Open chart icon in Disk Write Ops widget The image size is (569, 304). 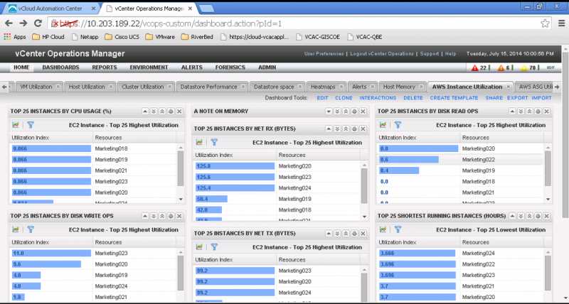pyautogui.click(x=15, y=229)
